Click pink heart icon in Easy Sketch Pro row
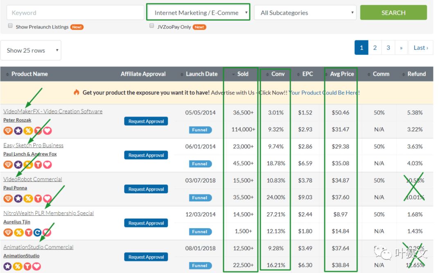The height and width of the screenshot is (273, 442). pyautogui.click(x=47, y=164)
